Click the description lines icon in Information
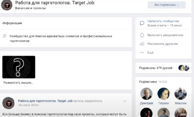194x117 pixels. 5,36
